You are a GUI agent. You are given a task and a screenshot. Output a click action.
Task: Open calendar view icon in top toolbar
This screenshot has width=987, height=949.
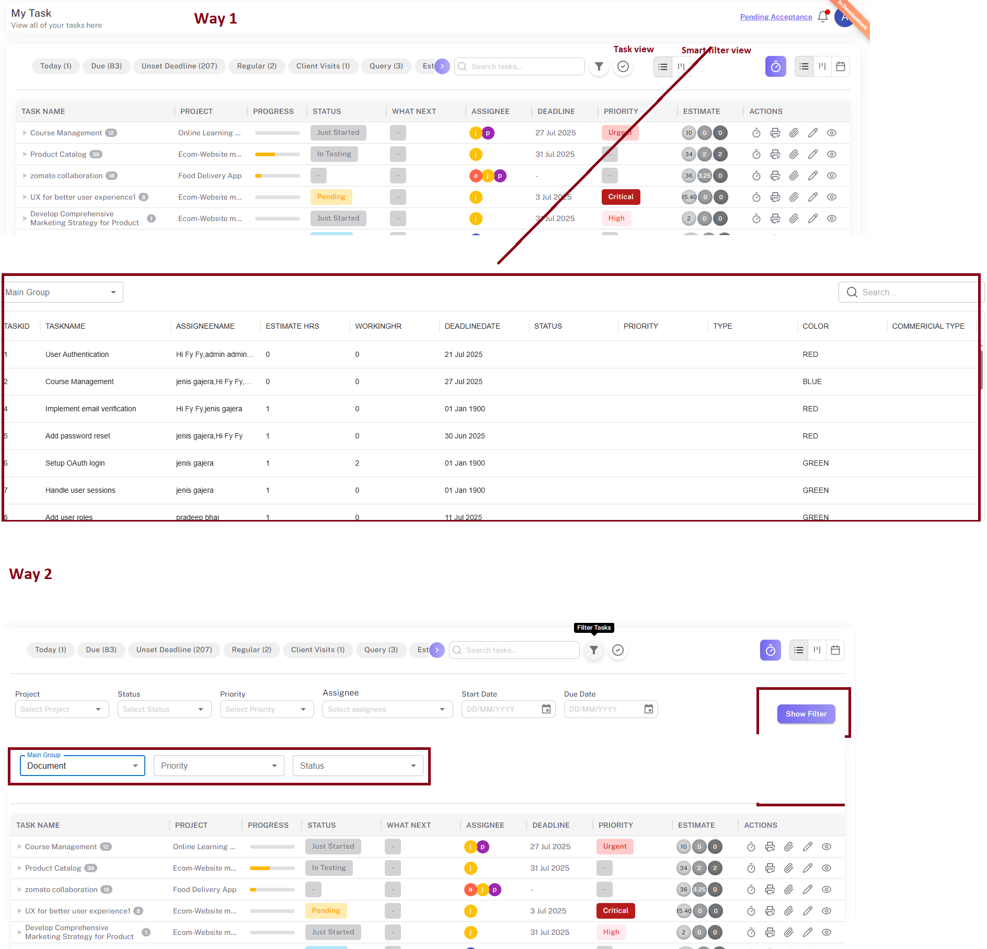(x=841, y=66)
